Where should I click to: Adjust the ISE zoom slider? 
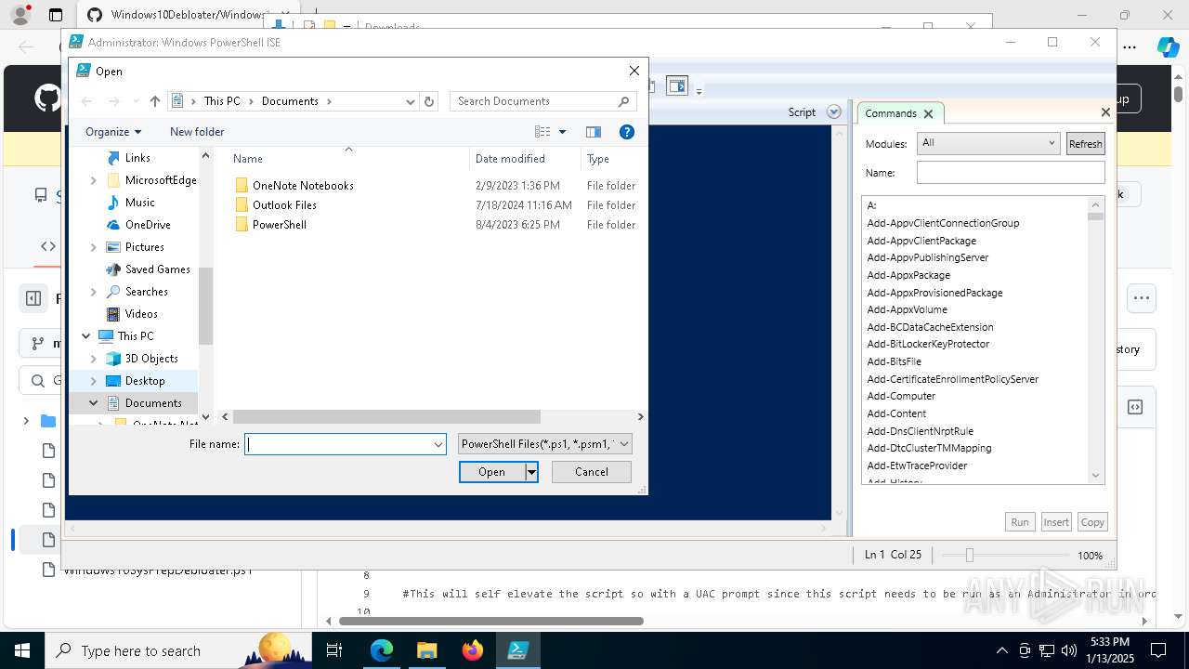(969, 555)
